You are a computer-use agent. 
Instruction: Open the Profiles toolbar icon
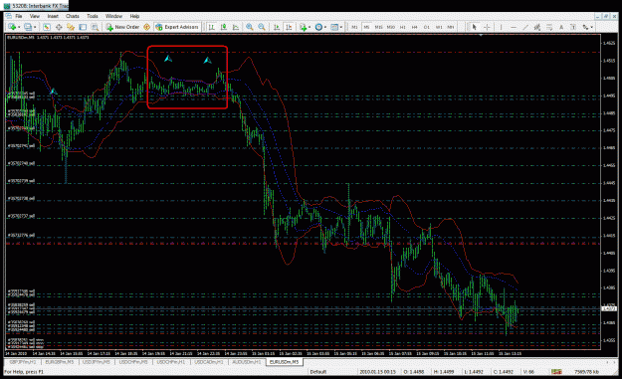(x=28, y=27)
